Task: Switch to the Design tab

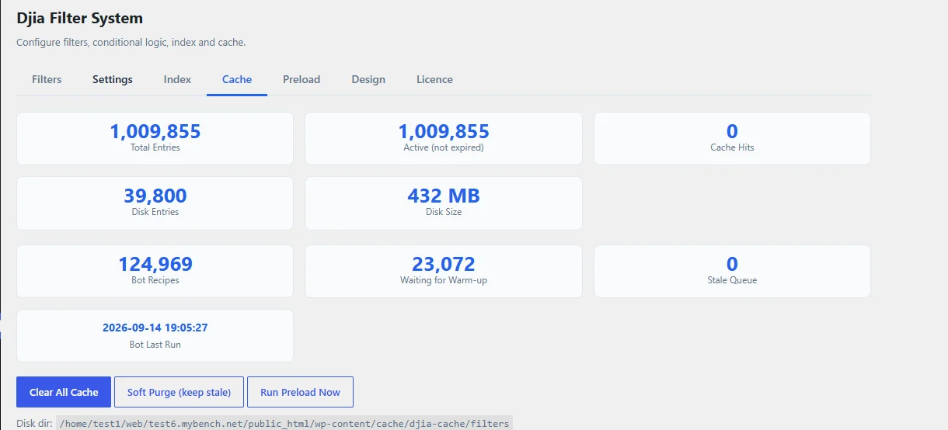Action: (x=368, y=79)
